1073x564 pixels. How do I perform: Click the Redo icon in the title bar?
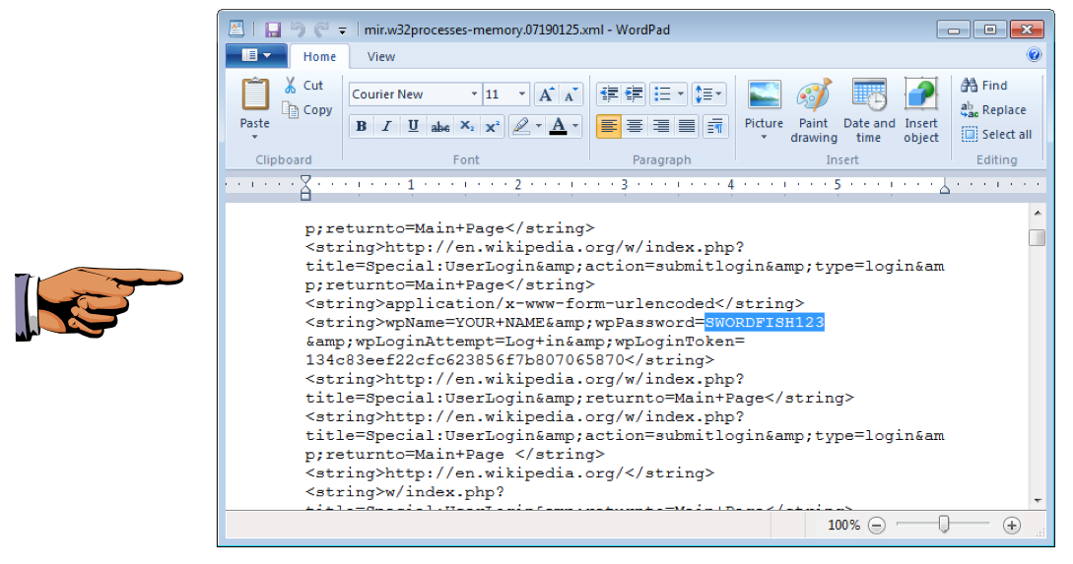pos(321,30)
